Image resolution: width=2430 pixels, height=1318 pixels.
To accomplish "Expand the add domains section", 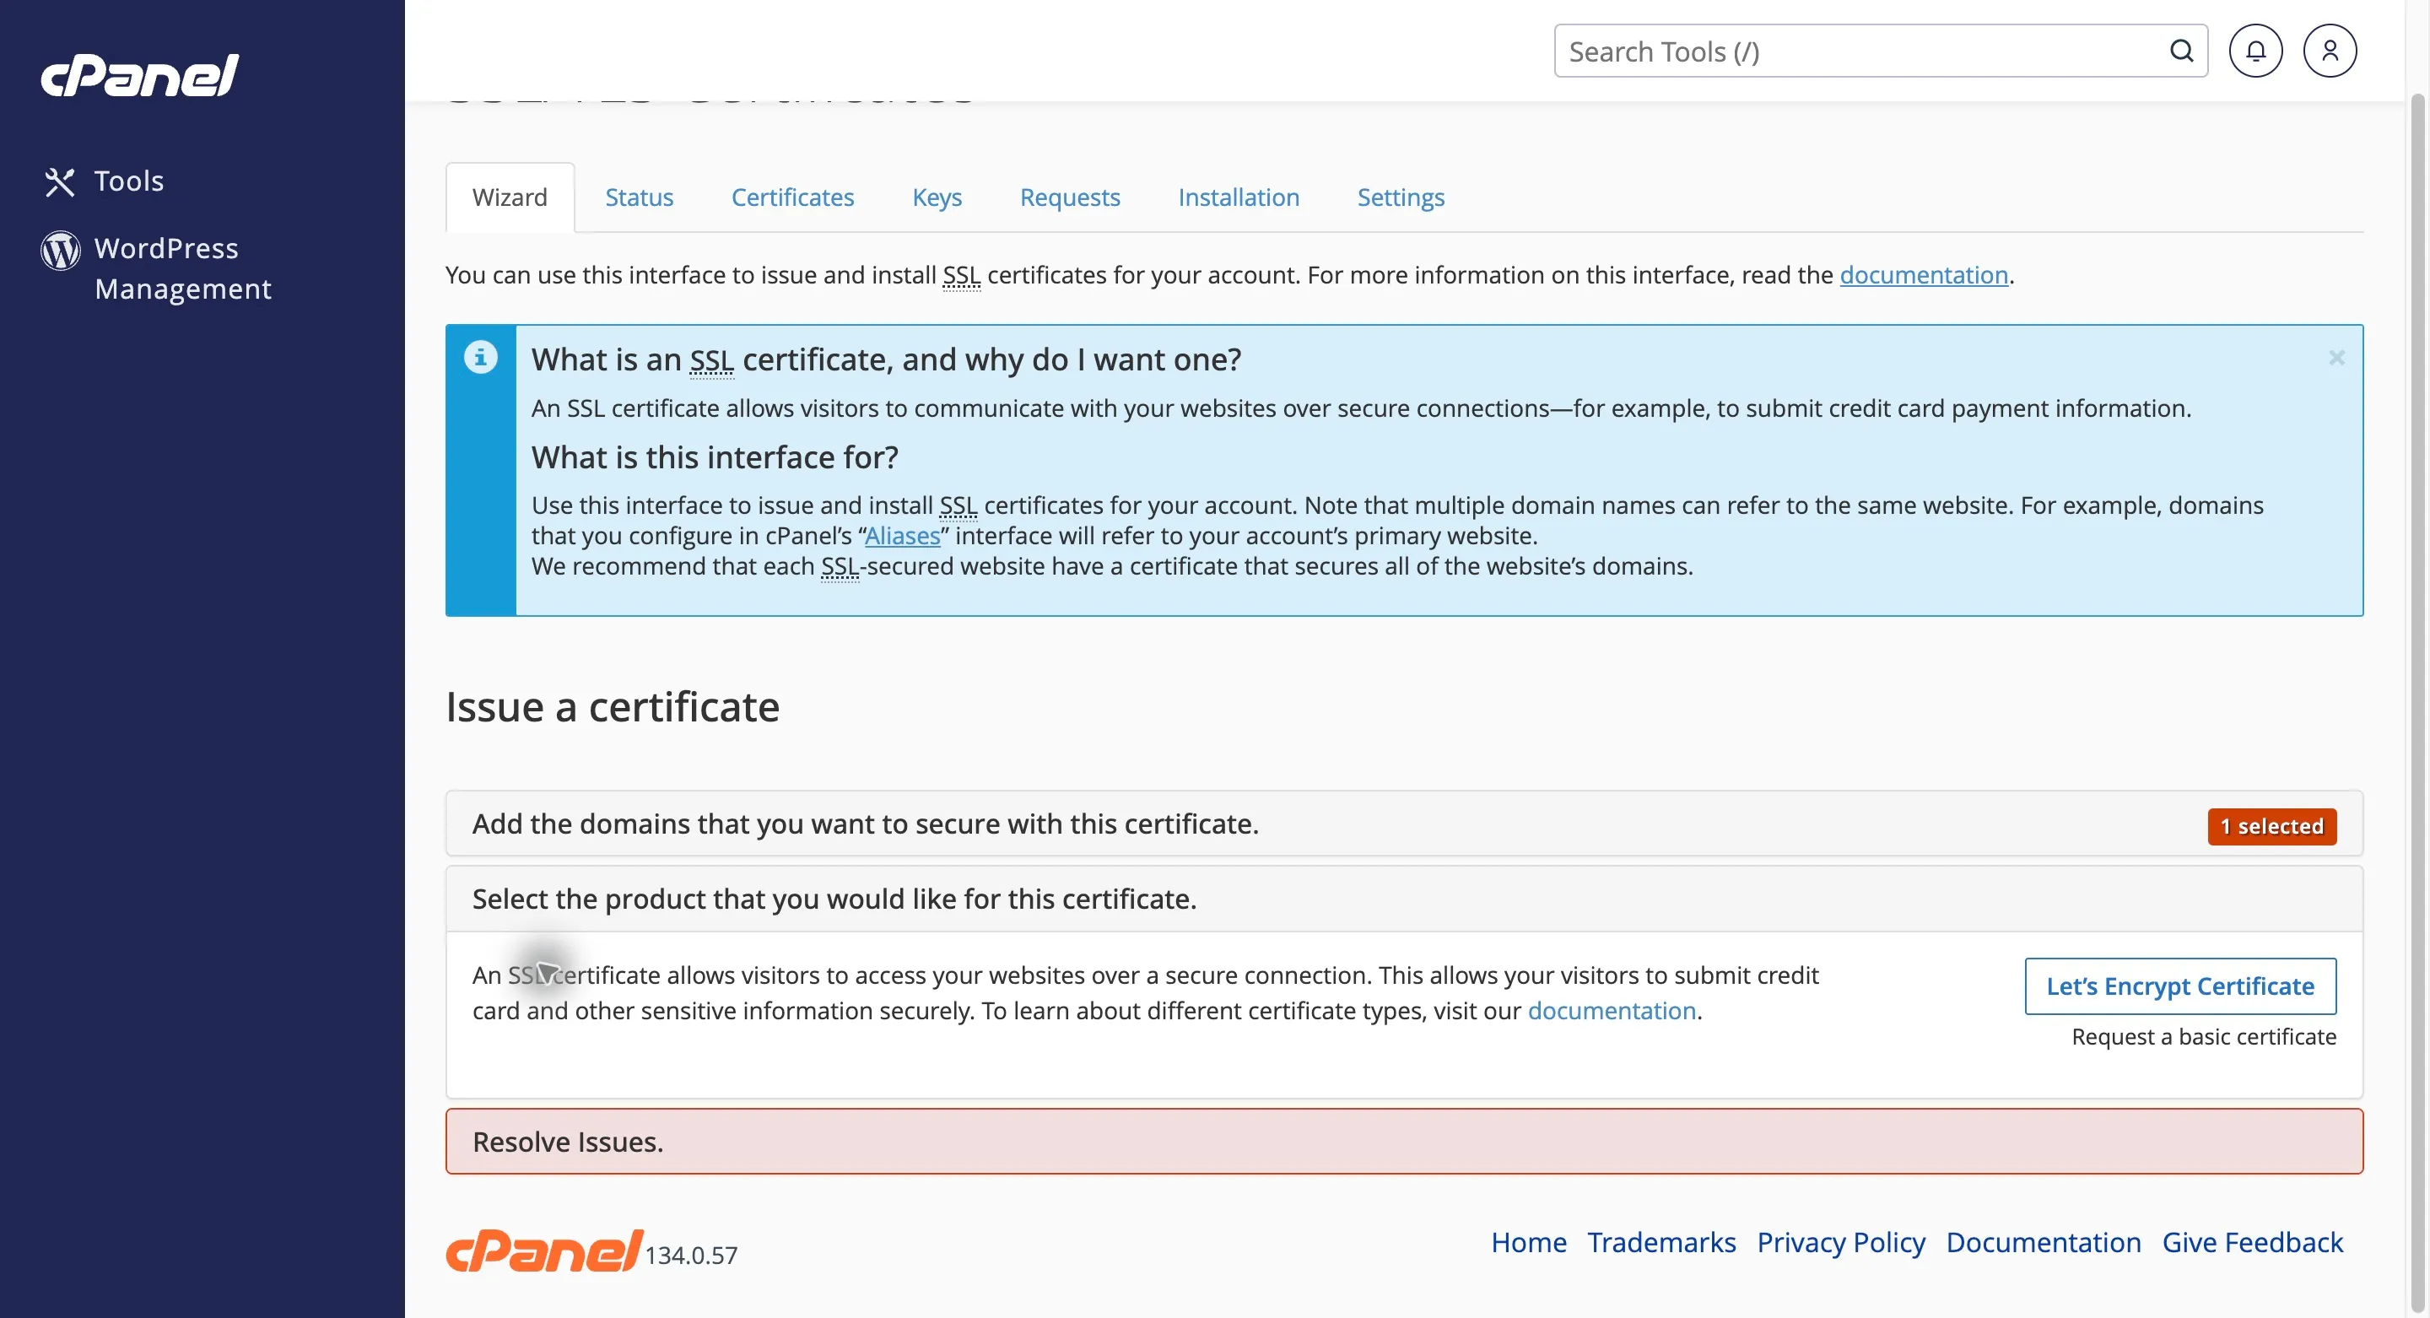I will click(x=1404, y=824).
